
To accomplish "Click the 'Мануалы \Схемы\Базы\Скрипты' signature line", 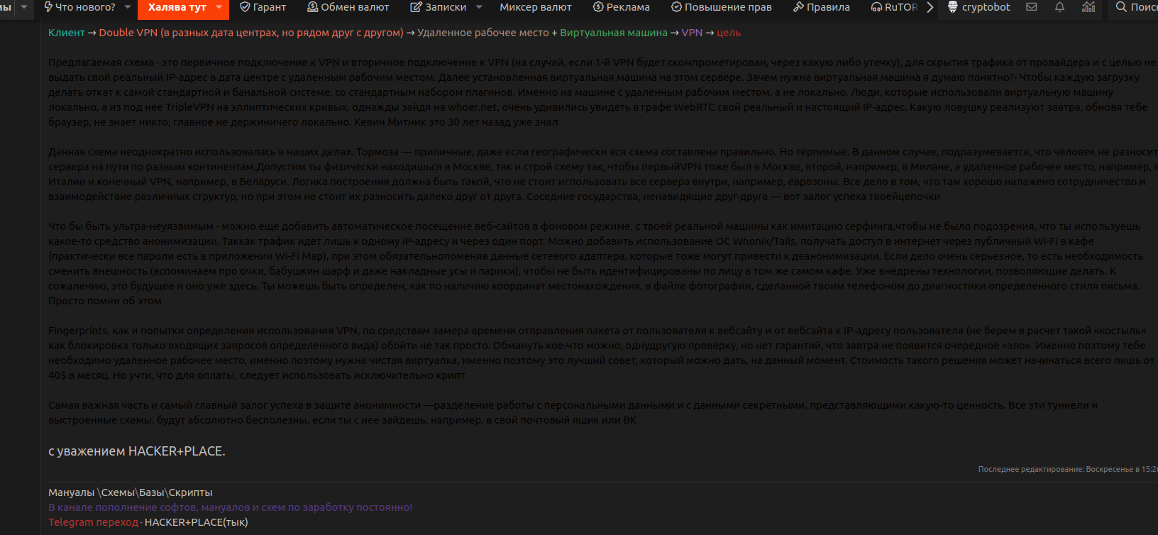I will [x=131, y=492].
